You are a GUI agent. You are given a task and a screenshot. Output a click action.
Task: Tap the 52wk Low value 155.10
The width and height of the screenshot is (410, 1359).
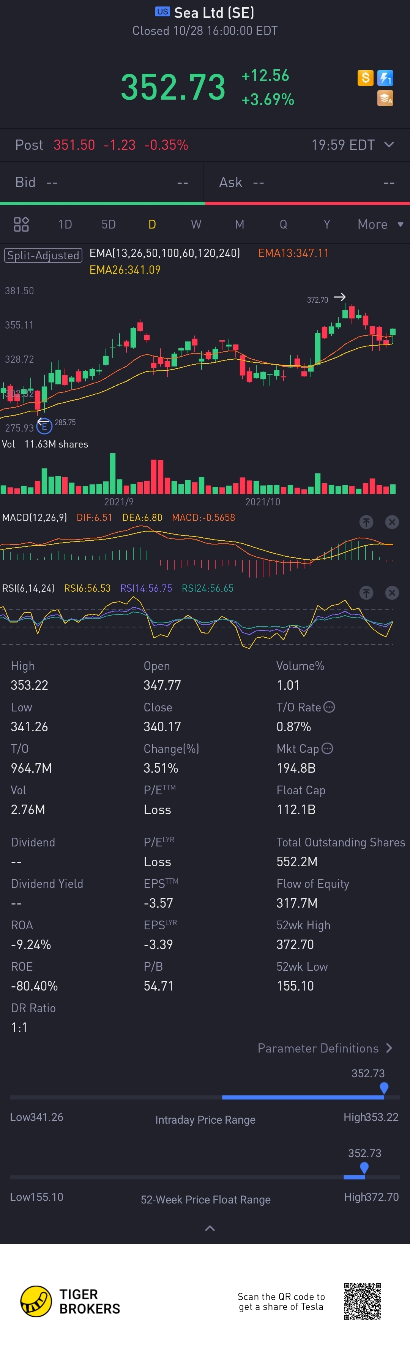pos(295,986)
